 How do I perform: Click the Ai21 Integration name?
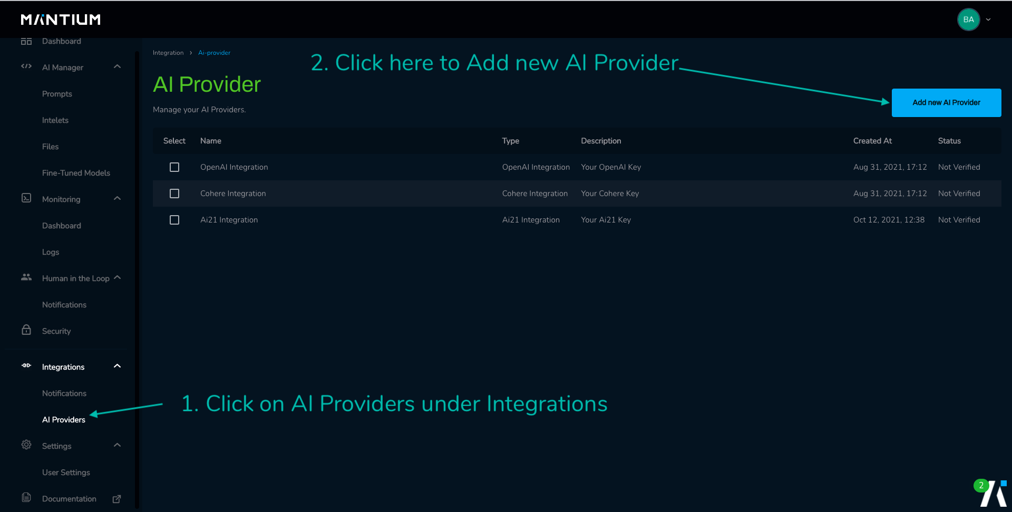click(x=229, y=220)
